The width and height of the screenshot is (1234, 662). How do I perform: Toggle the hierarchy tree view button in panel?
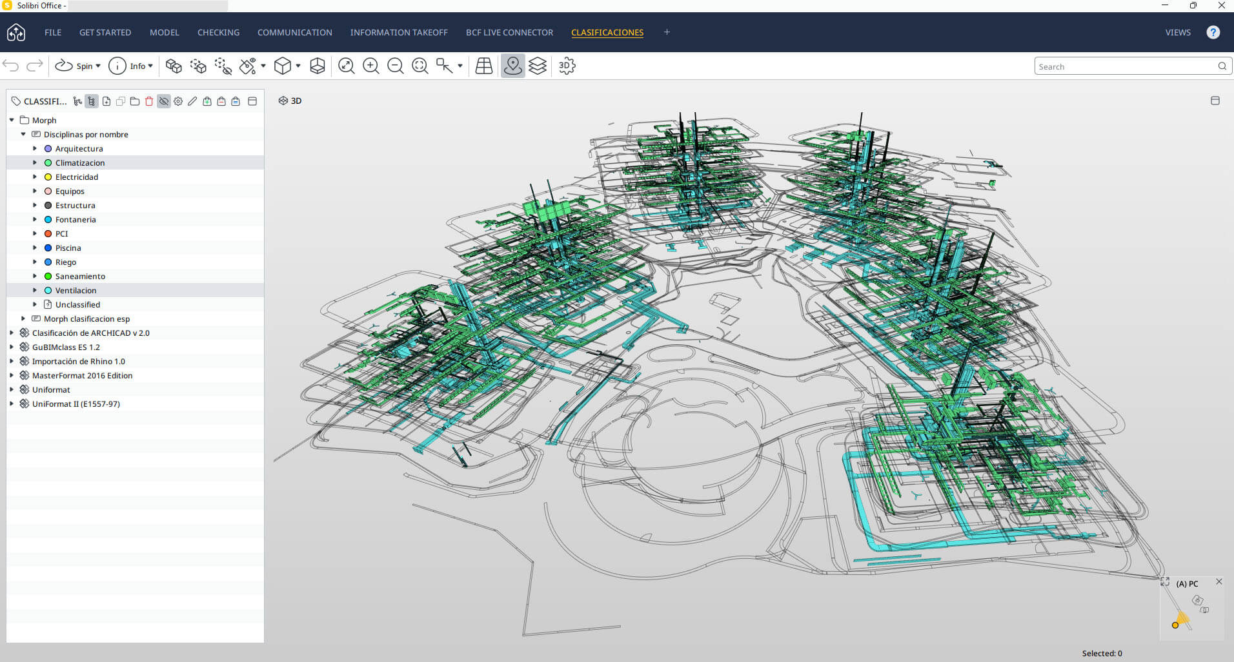(92, 101)
